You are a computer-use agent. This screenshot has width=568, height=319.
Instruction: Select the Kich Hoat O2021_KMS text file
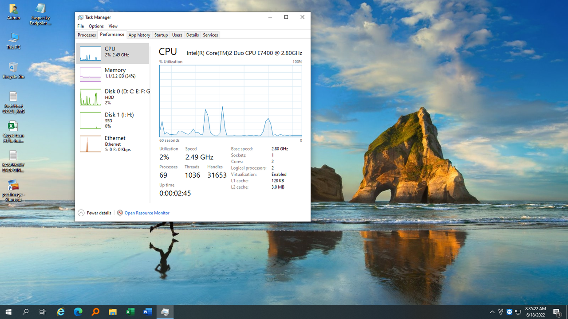(x=13, y=102)
